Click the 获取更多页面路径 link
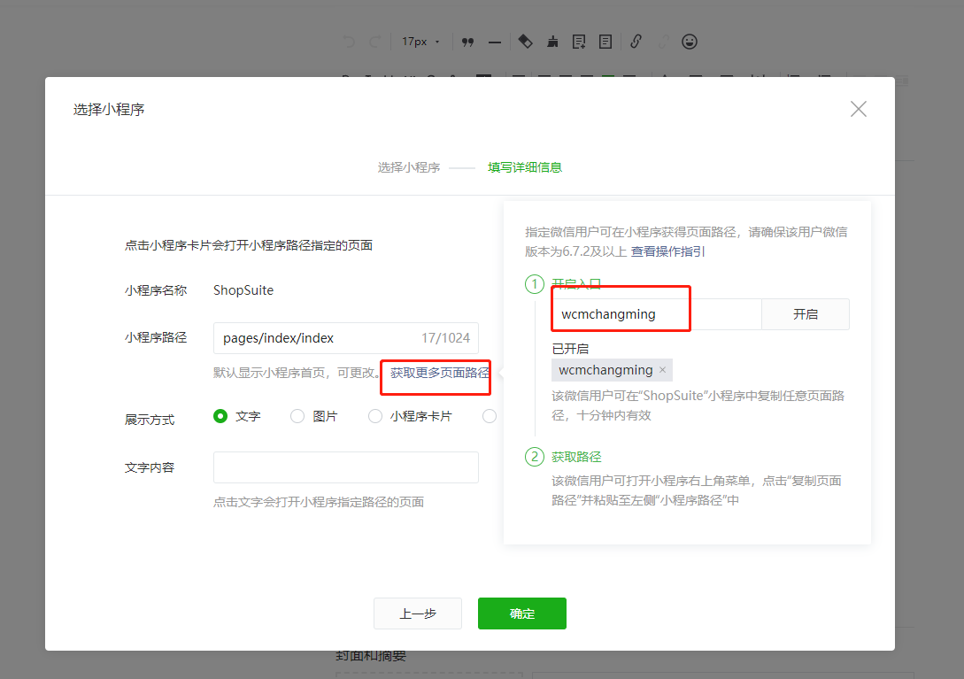 tap(440, 373)
